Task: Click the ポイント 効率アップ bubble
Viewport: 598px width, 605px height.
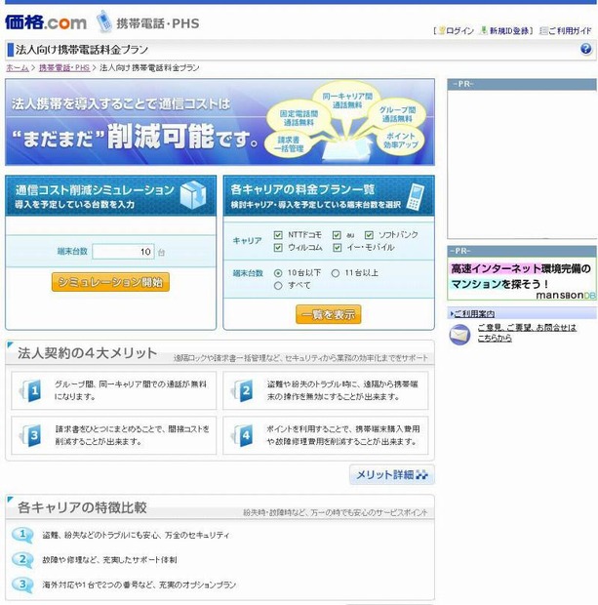Action: click(x=401, y=141)
